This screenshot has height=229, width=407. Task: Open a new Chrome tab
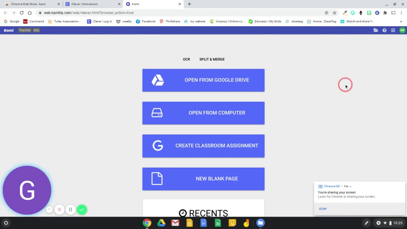pos(189,4)
